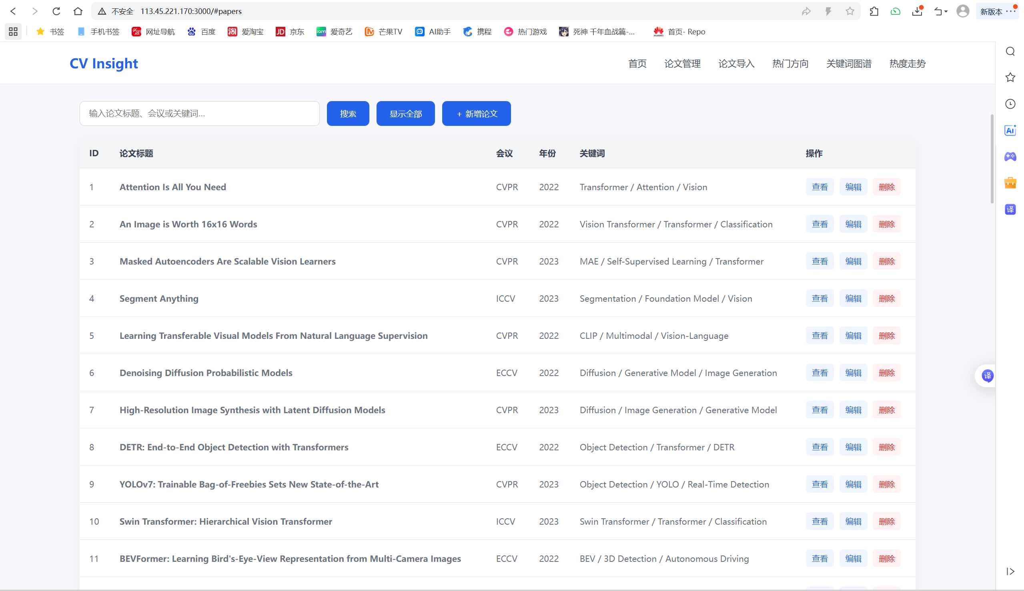
Task: Open the apps grid icon in bookmarks bar
Action: (13, 32)
